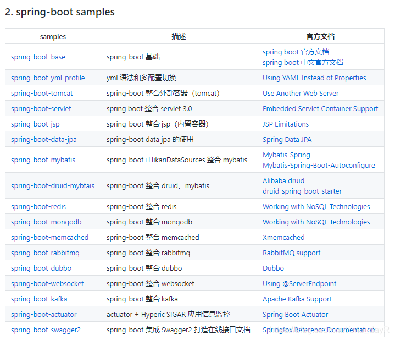Image resolution: width=395 pixels, height=340 pixels.
Task: Click the 'spring-boot 整合 redis' description
Action: 142,206
